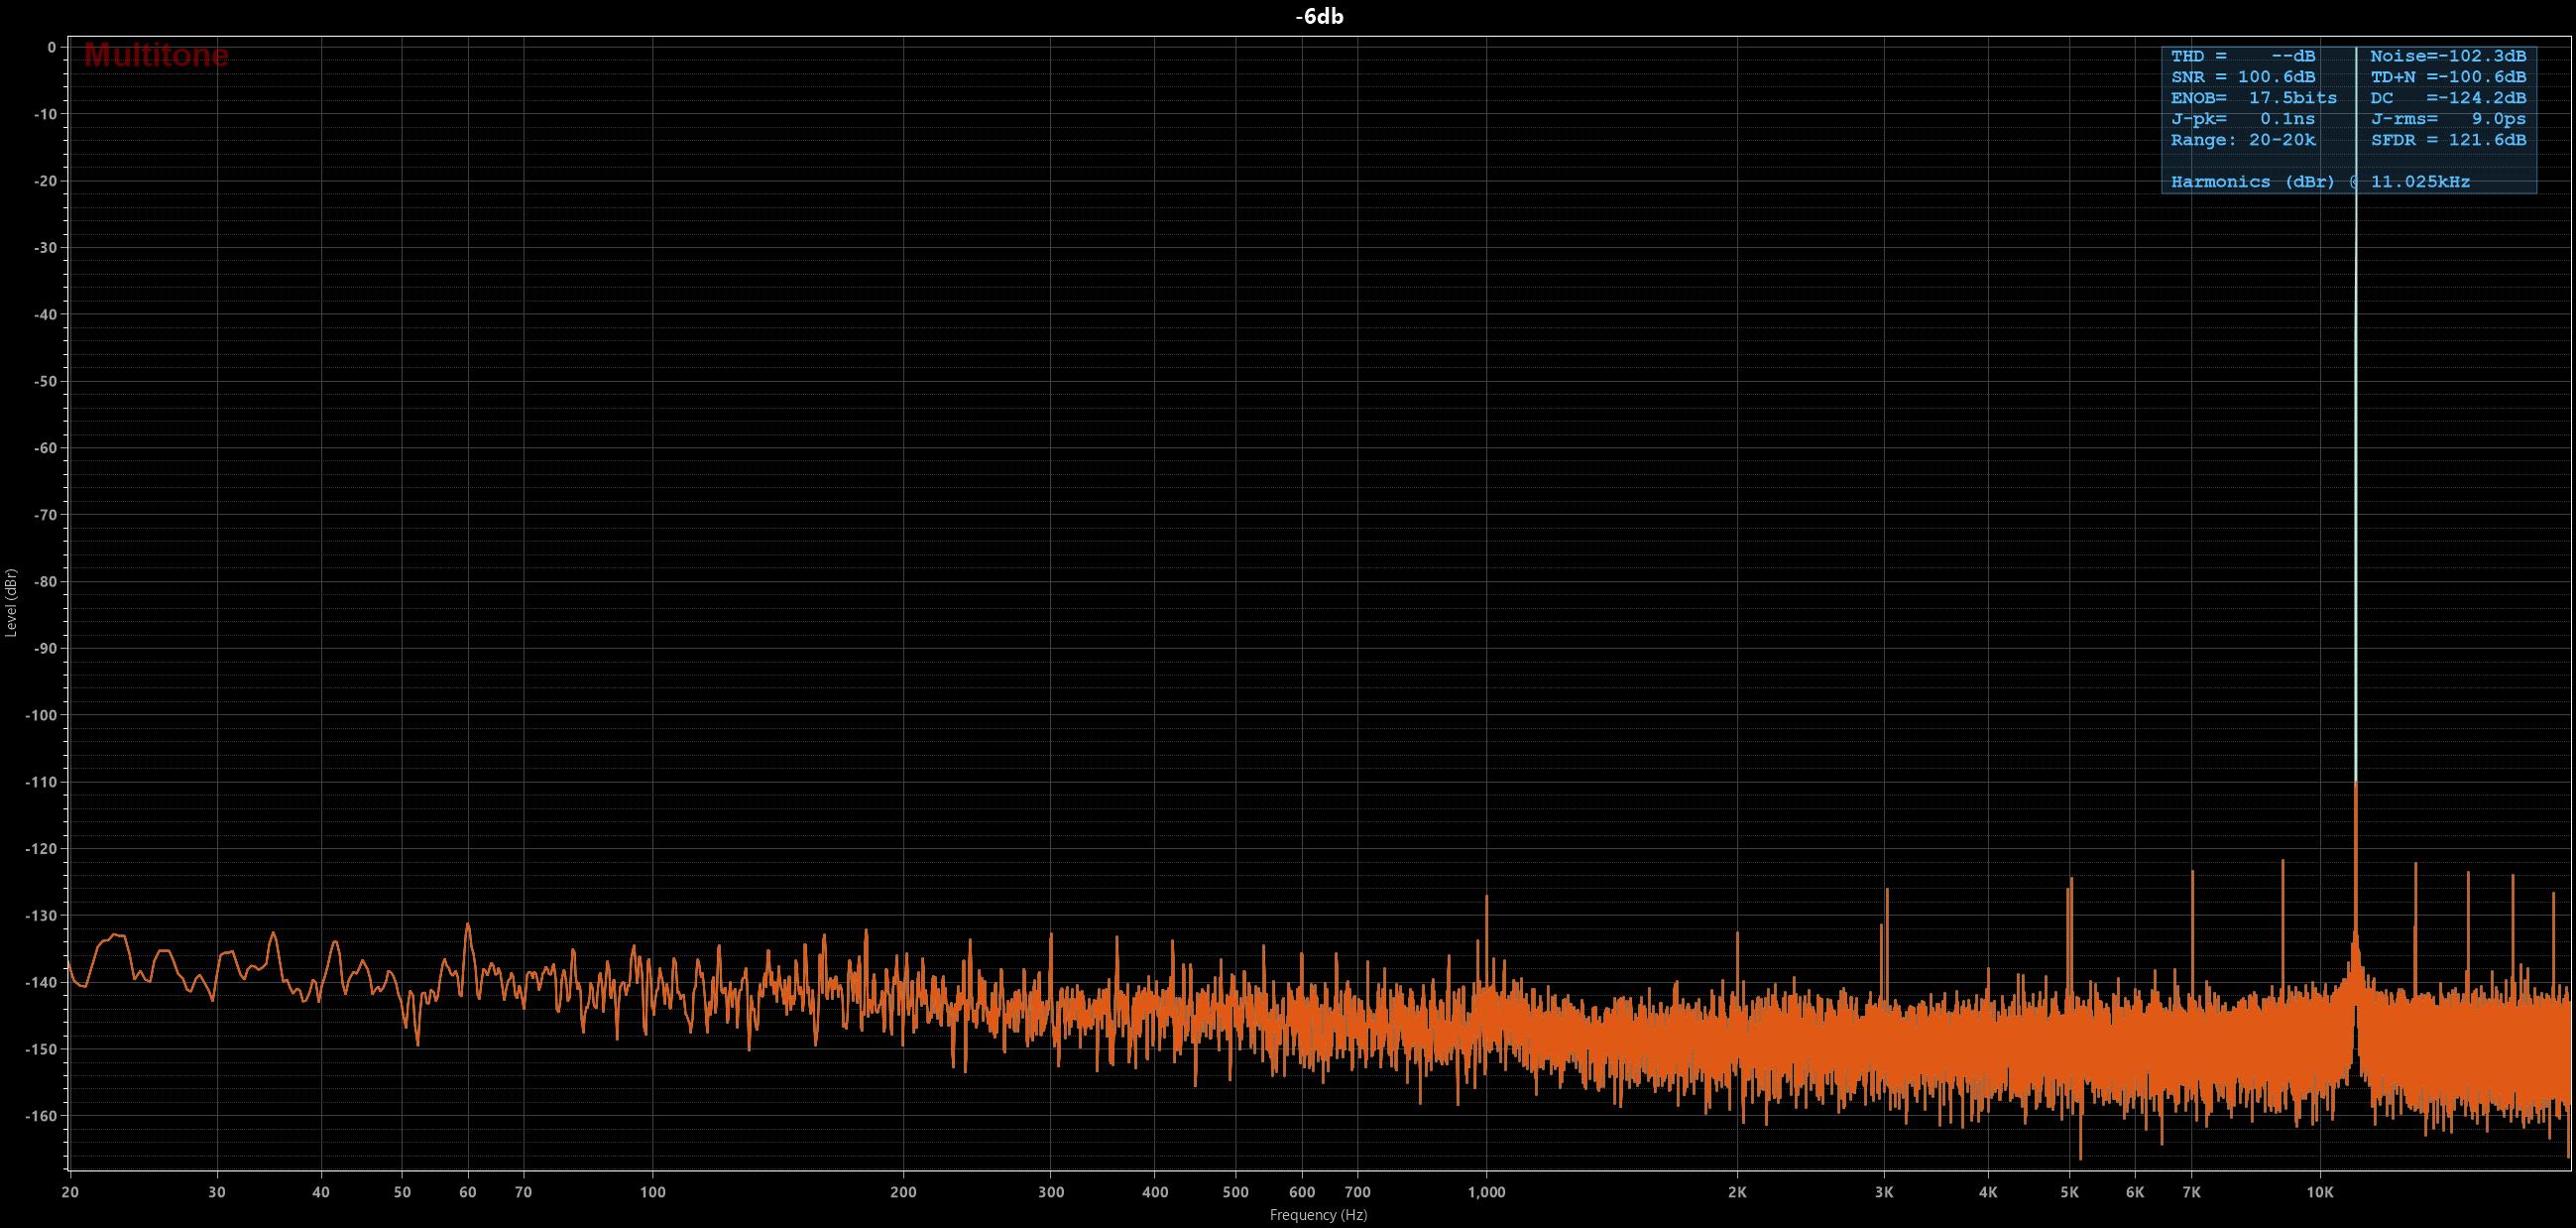Image resolution: width=2576 pixels, height=1228 pixels.
Task: Select the "-100" level axis tick
Action: 40,715
